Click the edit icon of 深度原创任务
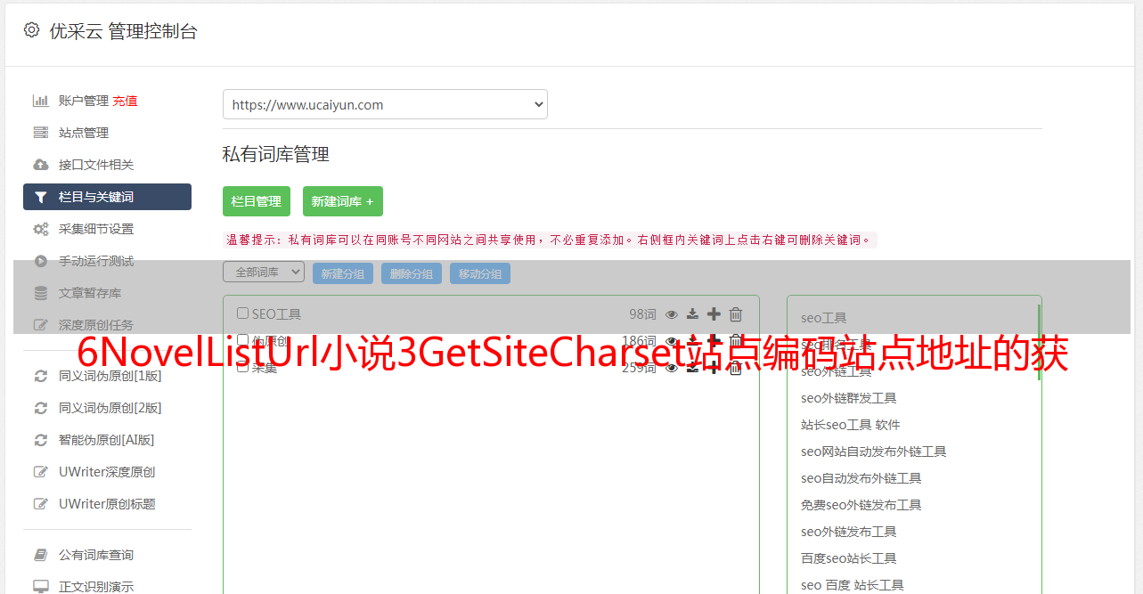Screen dimensions: 1143x594 point(40,325)
